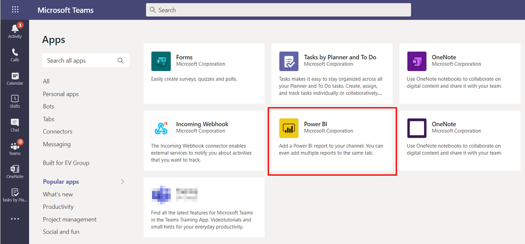Click the outlined square OneNote icon
The image size is (525, 244).
[417, 128]
